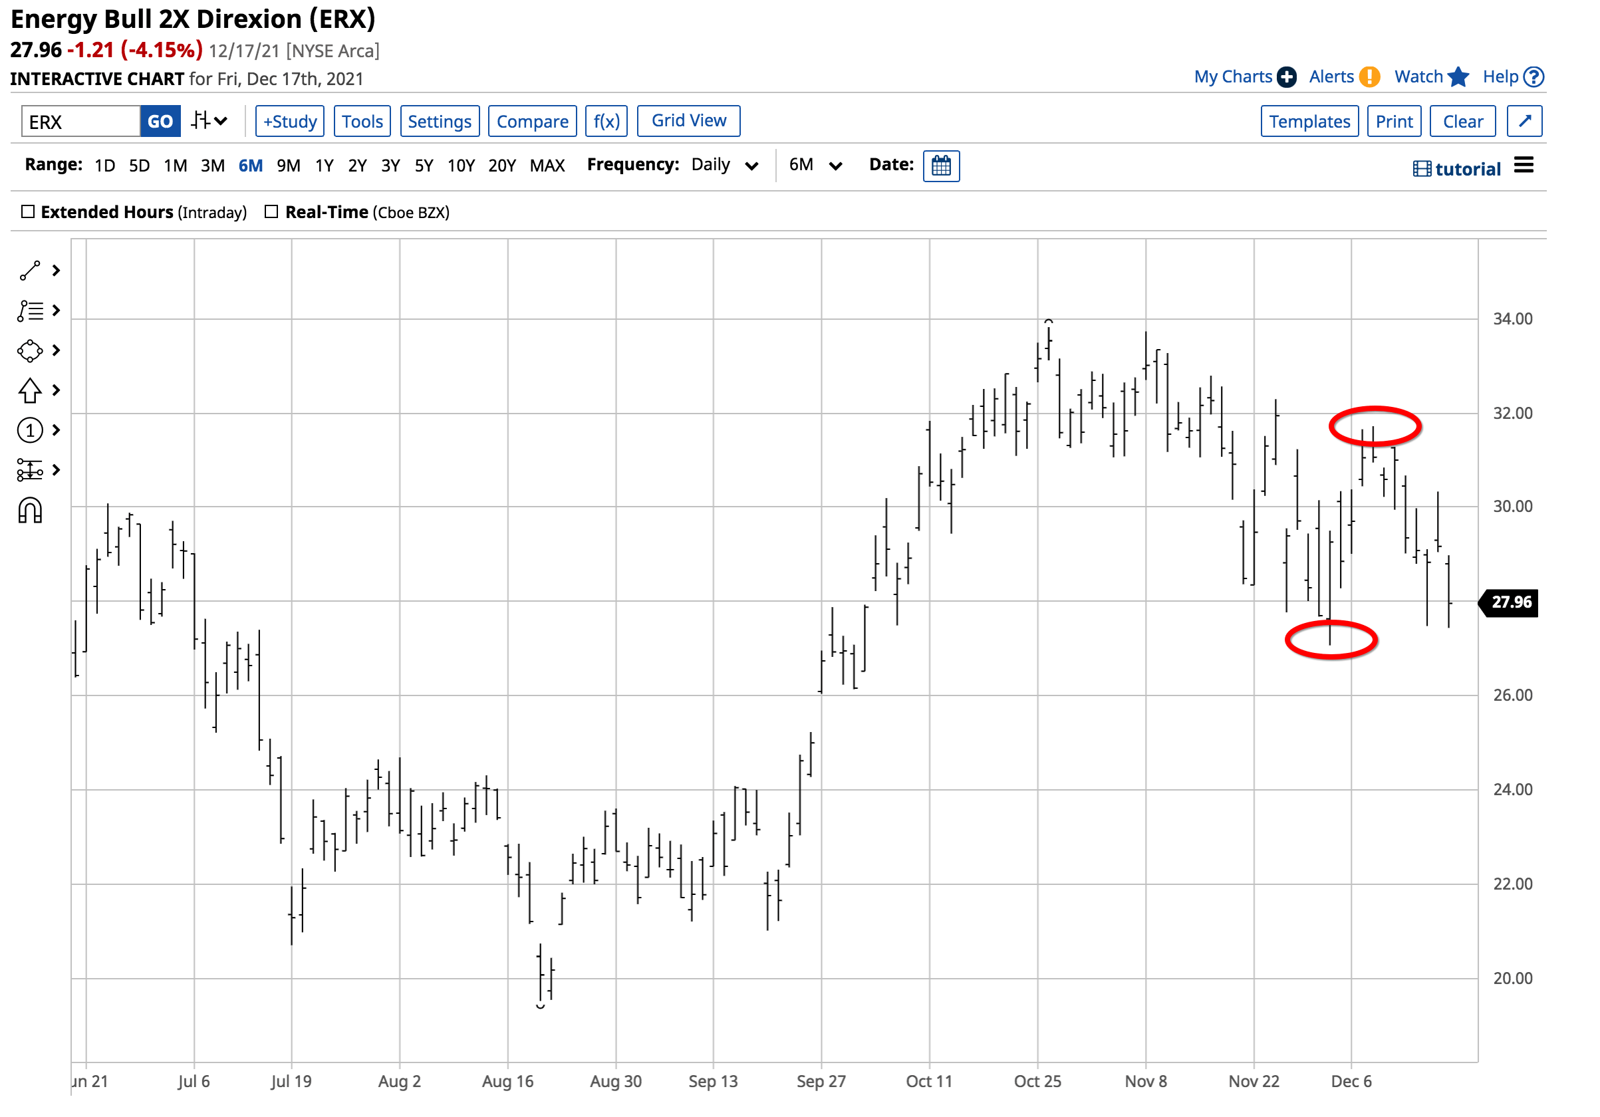Expand the 6M period dropdown
The height and width of the screenshot is (1117, 1600).
click(x=815, y=165)
